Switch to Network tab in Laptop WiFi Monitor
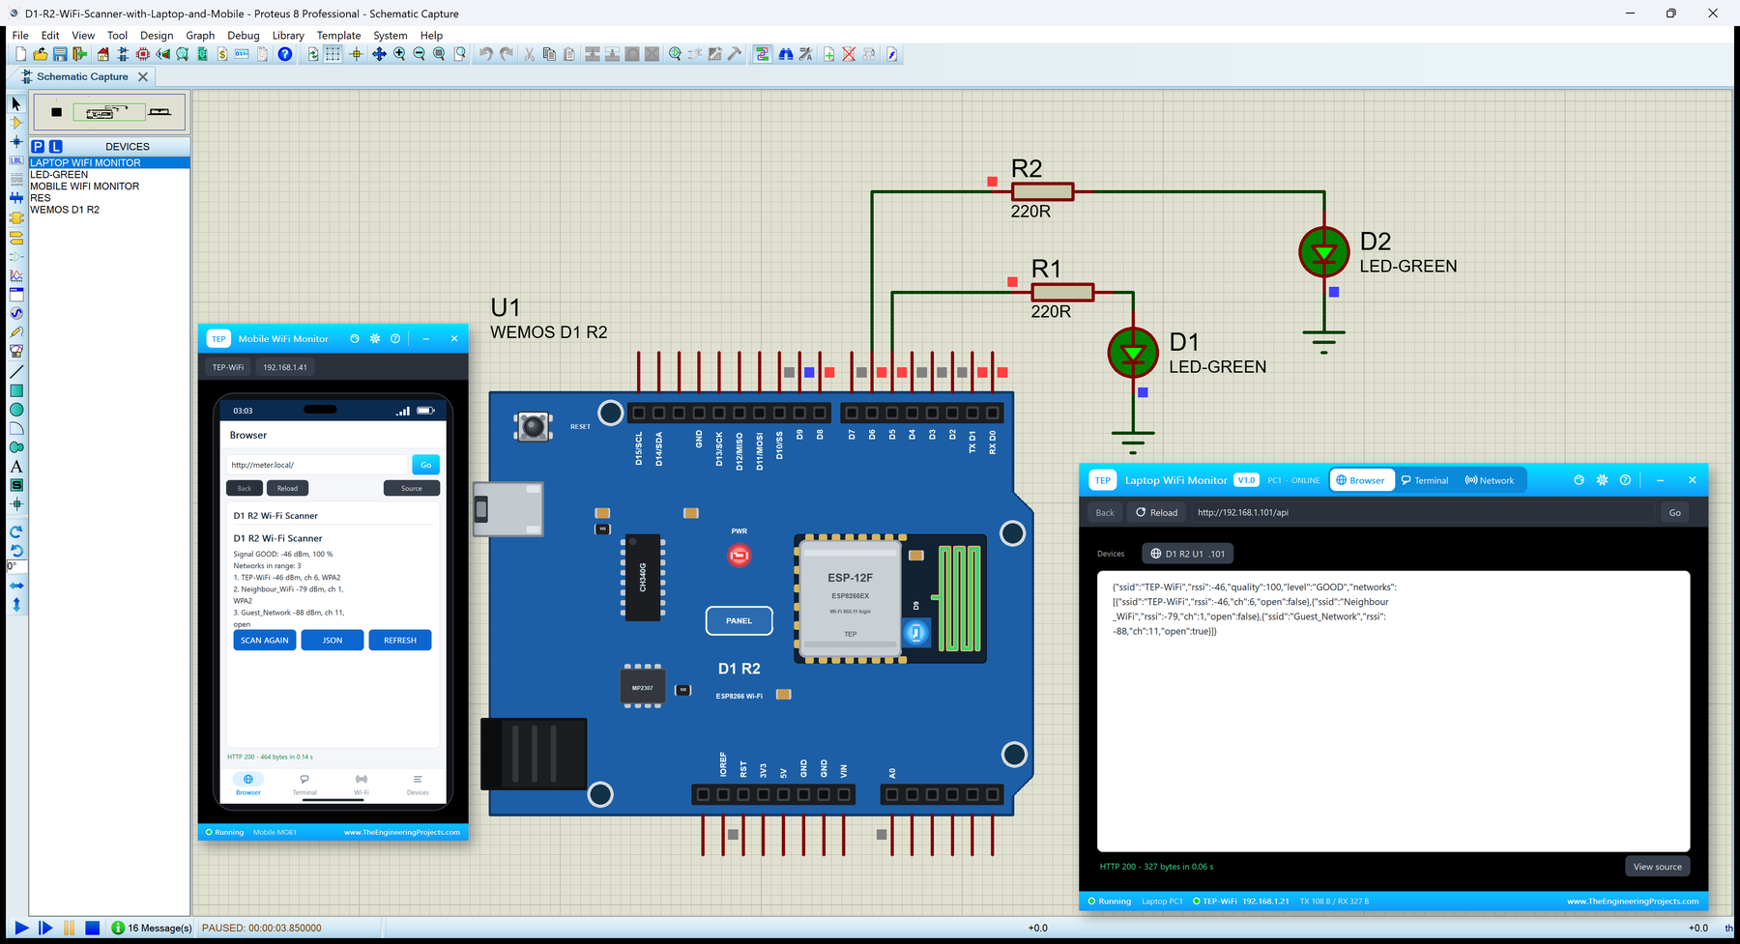The image size is (1740, 944). click(x=1490, y=480)
